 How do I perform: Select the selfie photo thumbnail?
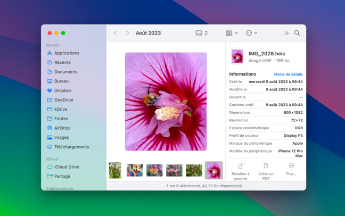click(x=135, y=170)
